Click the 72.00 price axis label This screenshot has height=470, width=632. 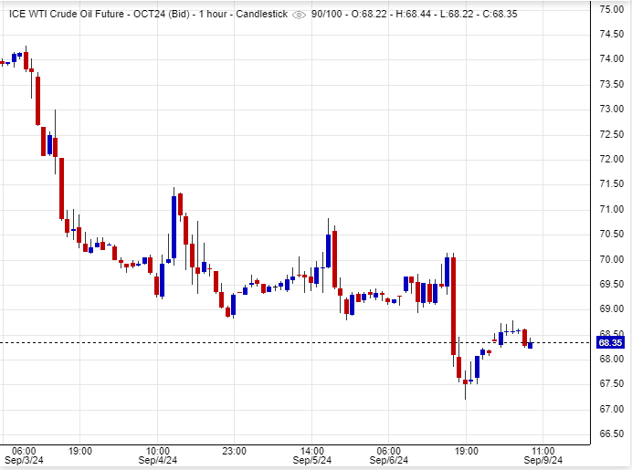click(x=611, y=159)
